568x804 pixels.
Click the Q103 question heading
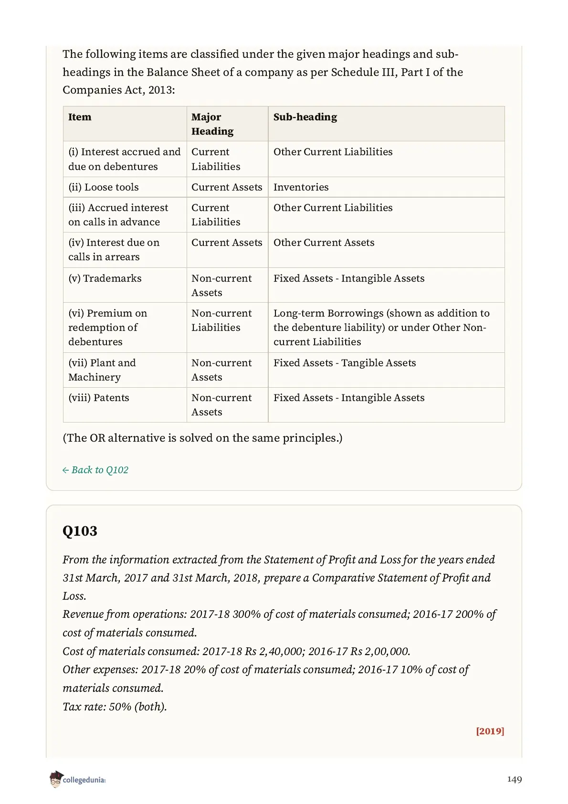[80, 531]
